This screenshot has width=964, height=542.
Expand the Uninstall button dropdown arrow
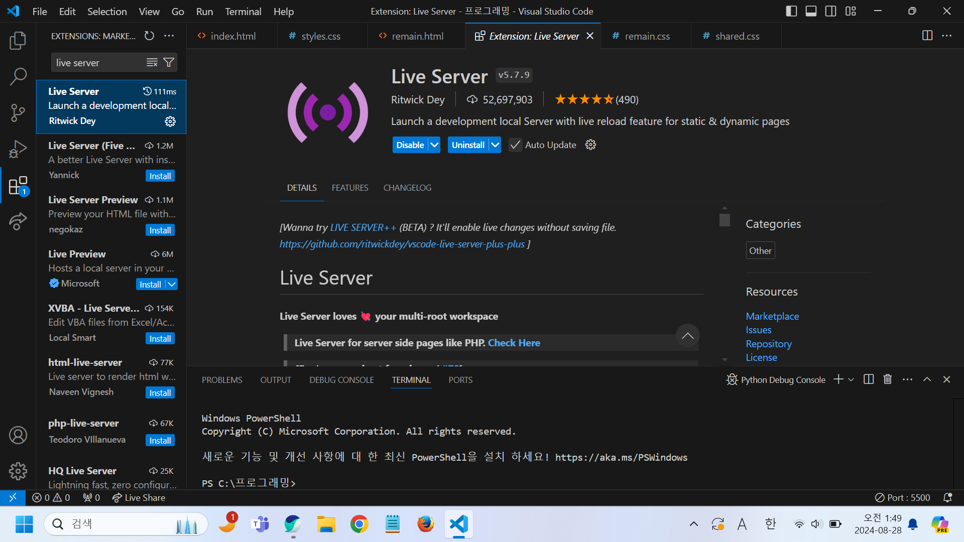coord(495,145)
